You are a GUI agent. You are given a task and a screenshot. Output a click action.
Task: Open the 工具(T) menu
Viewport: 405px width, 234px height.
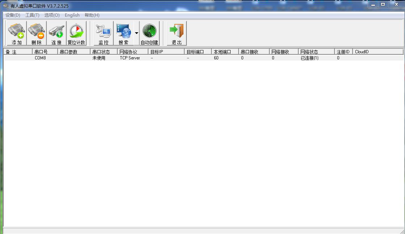(x=32, y=15)
